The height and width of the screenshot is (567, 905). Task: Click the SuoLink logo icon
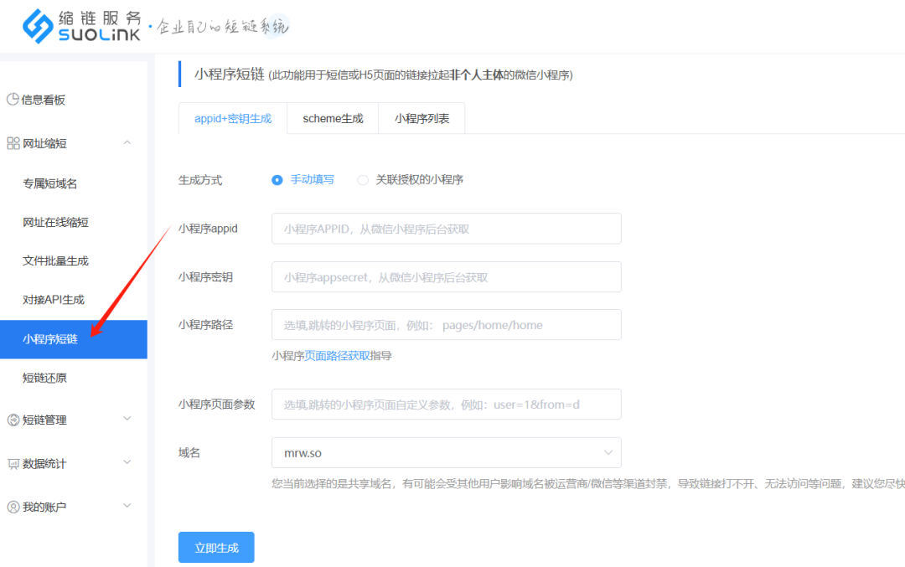38,27
